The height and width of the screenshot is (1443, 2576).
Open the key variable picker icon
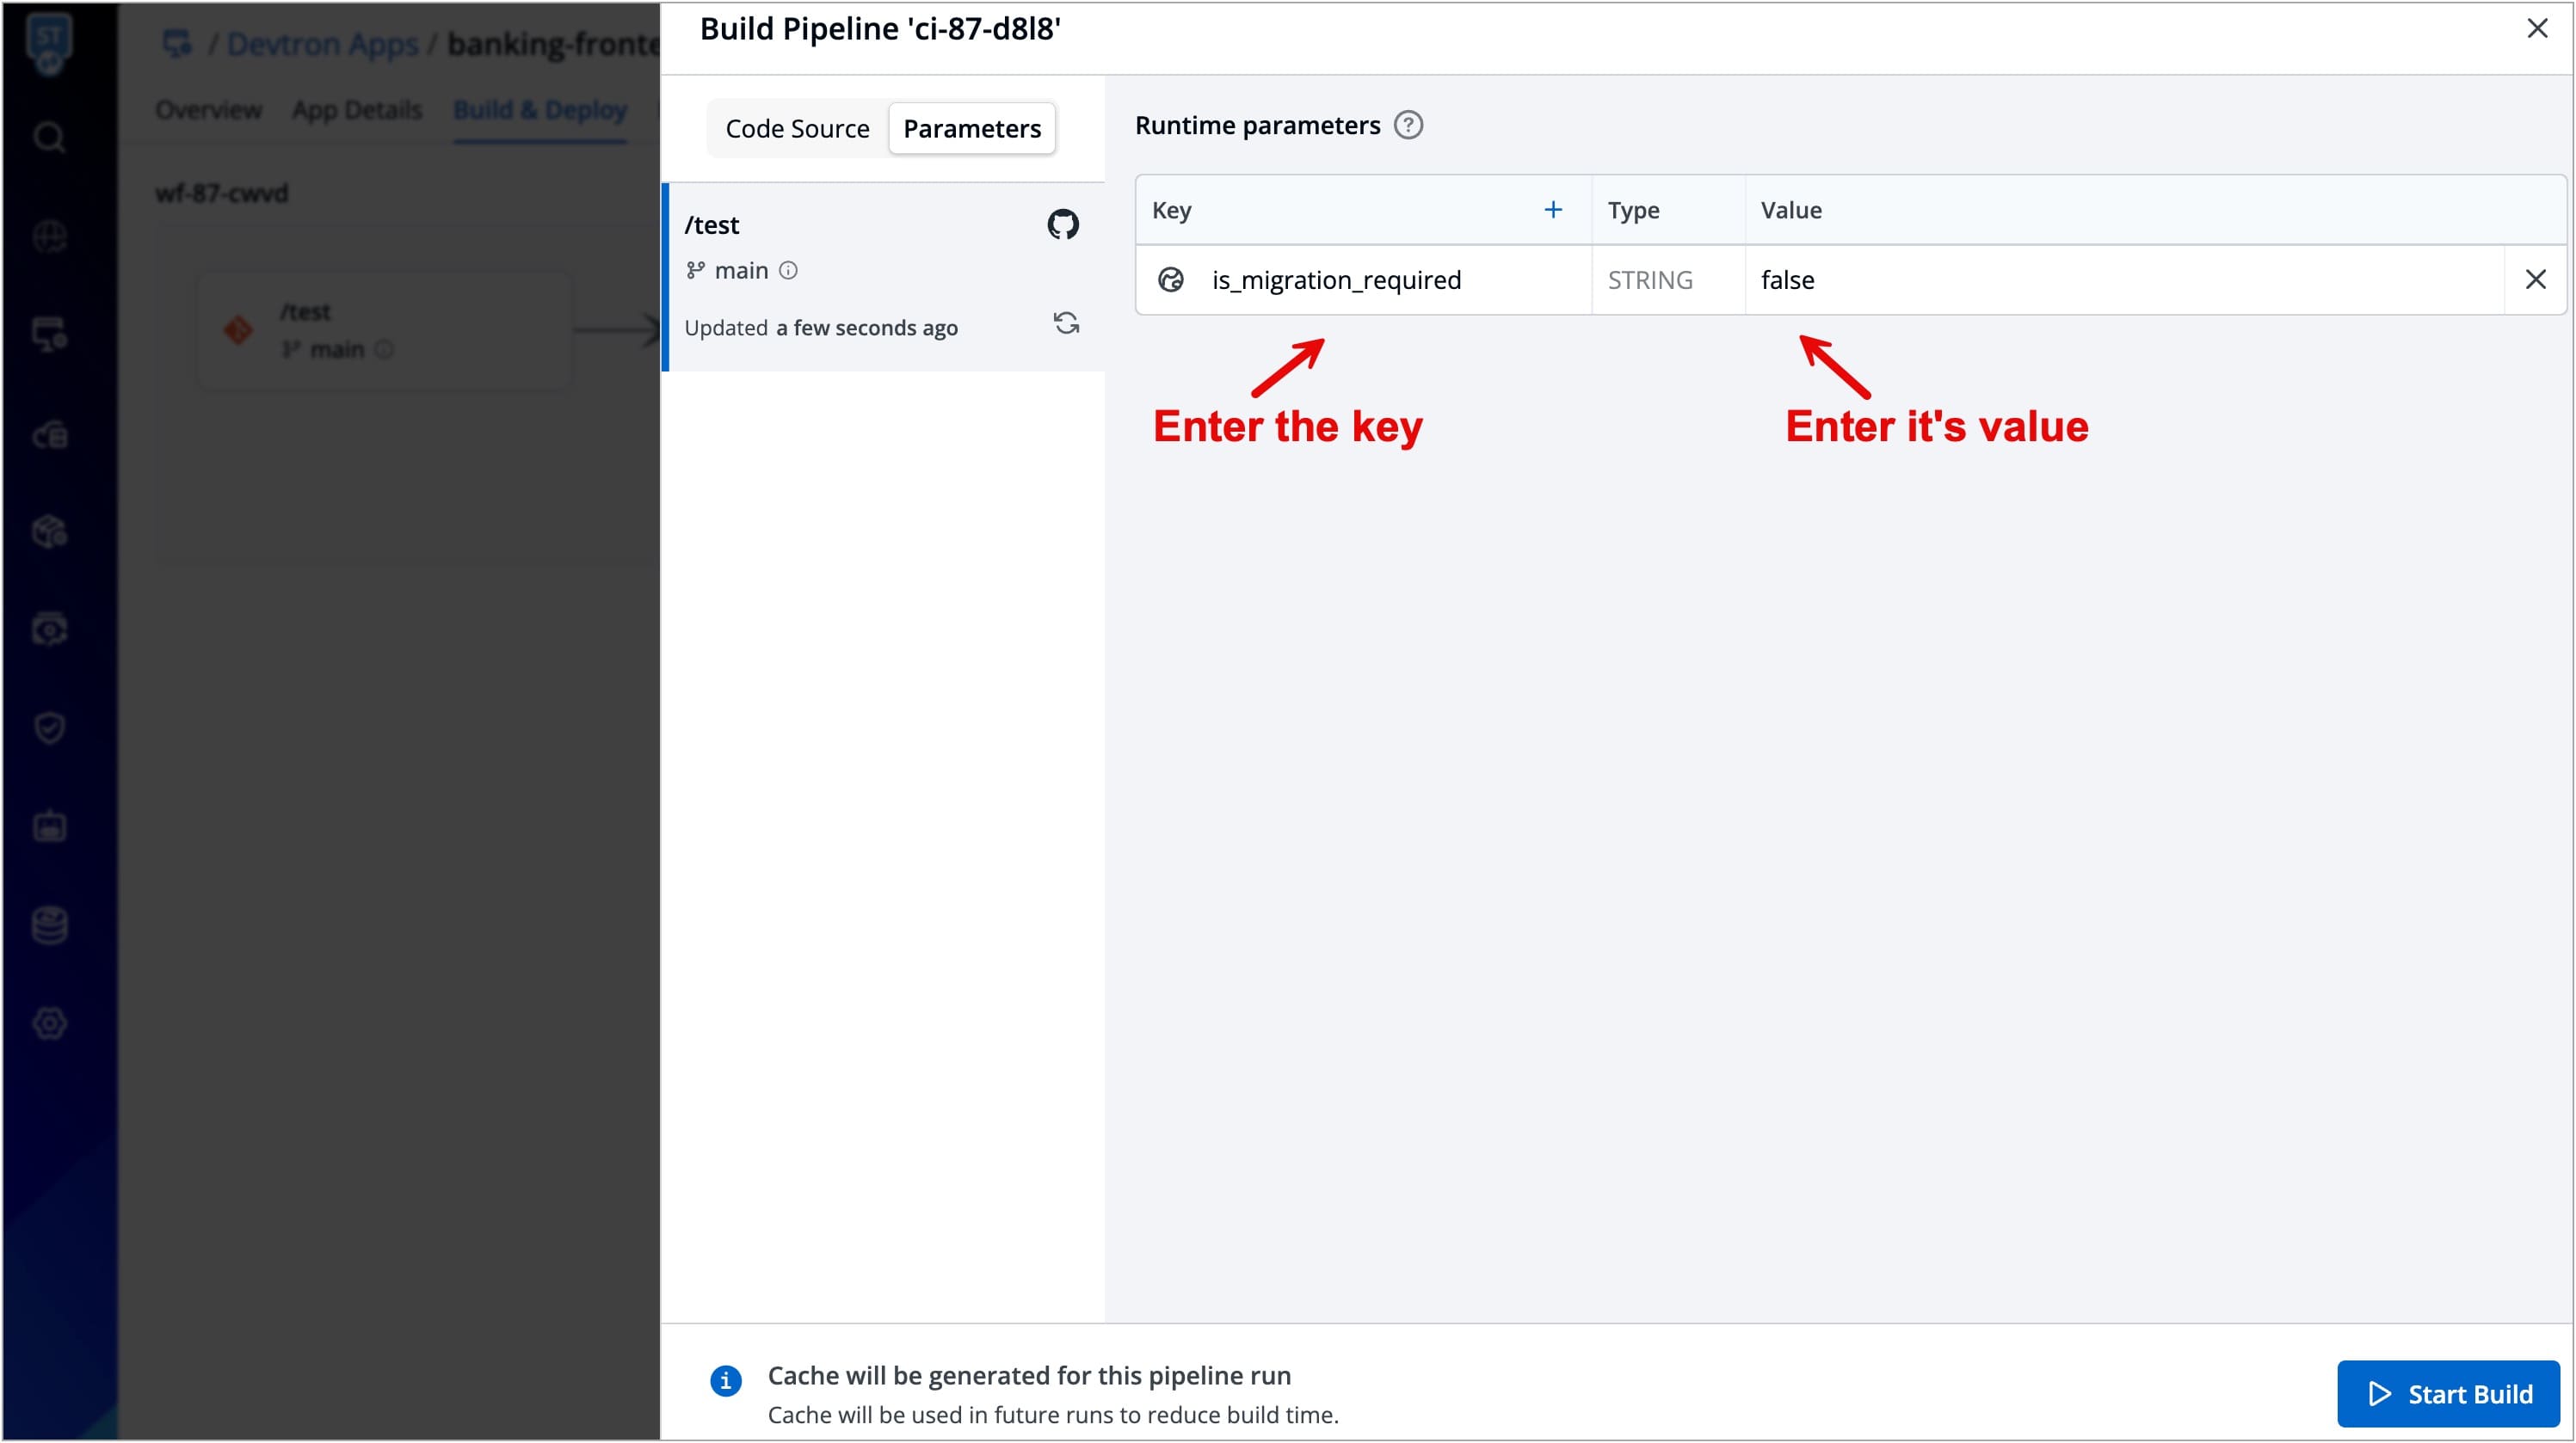1170,279
